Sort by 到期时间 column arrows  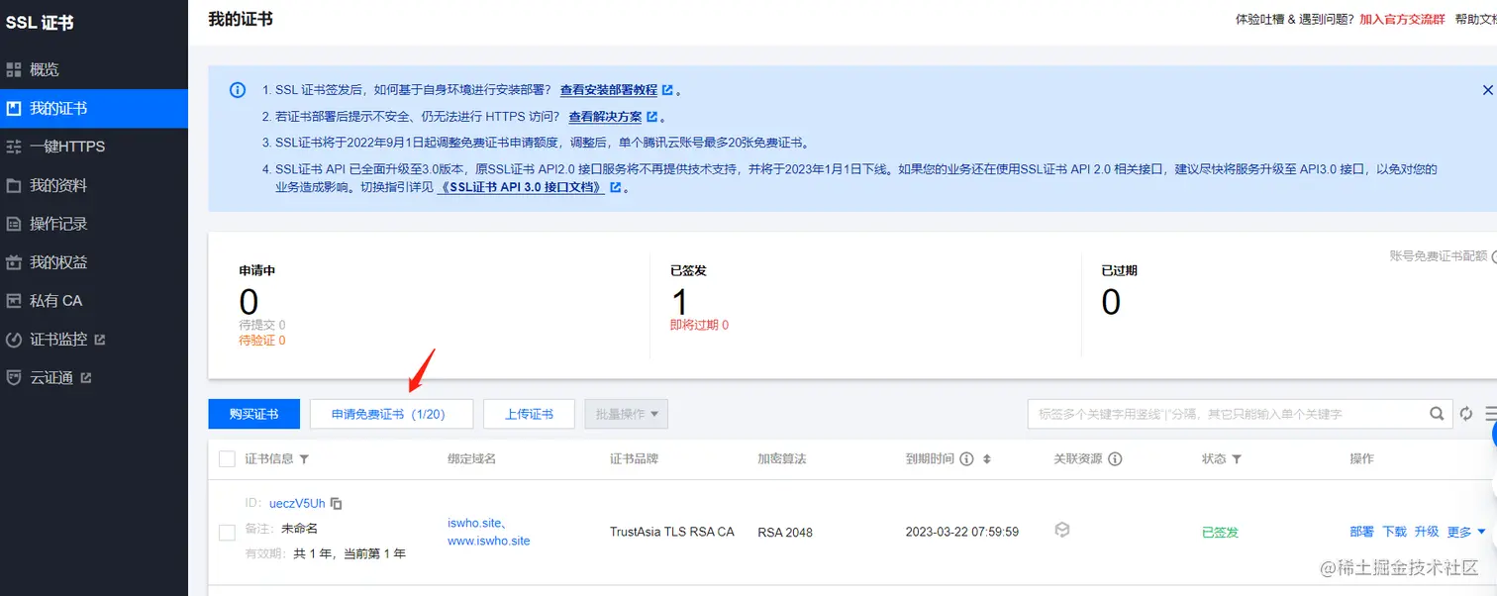pyautogui.click(x=986, y=459)
